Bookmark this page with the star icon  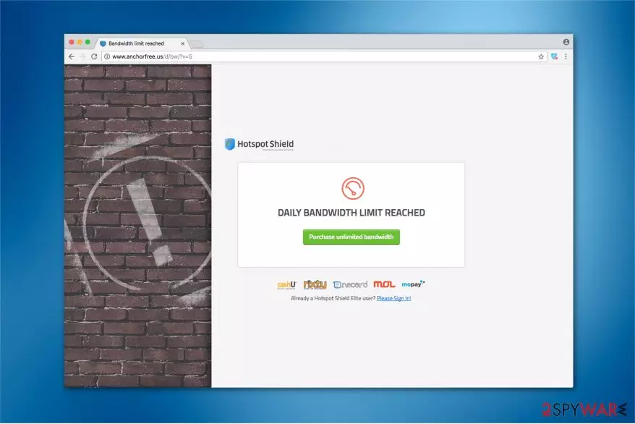pos(541,56)
